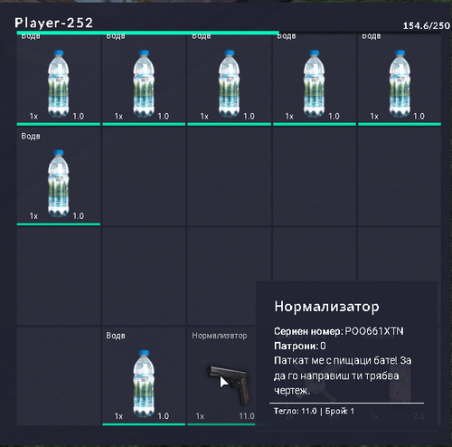
Task: Click the Player-252 inventory title
Action: point(53,23)
